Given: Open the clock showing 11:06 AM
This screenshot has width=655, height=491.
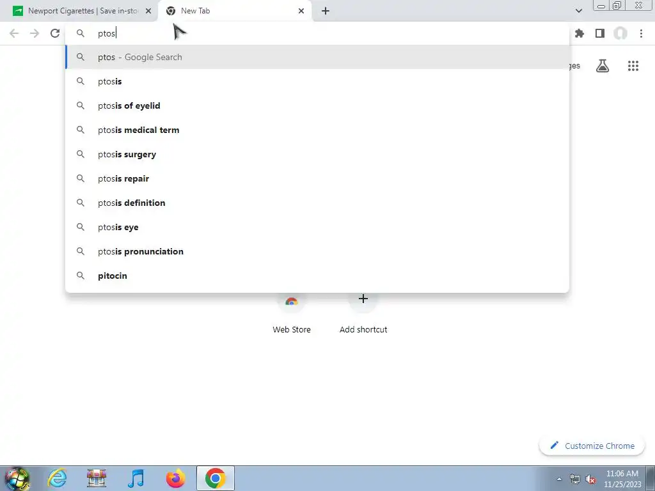Looking at the screenshot, I should pos(622,479).
